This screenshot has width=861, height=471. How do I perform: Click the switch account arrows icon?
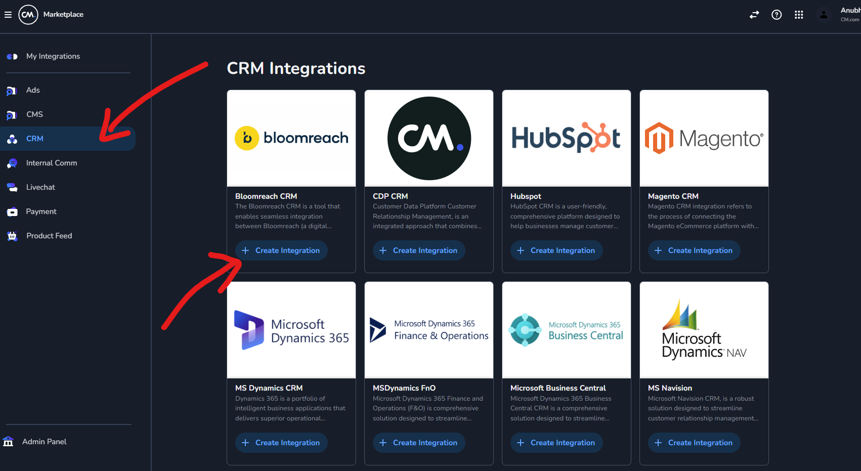754,15
